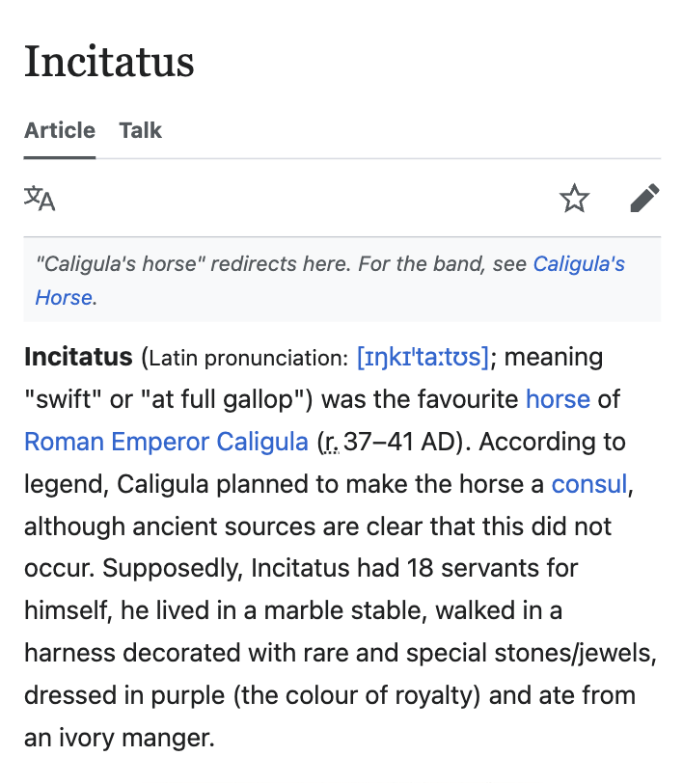Add page to watchlist with star icon
This screenshot has width=683, height=783.
pyautogui.click(x=574, y=199)
